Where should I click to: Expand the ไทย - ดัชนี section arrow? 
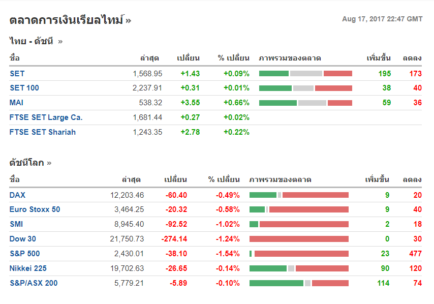60,42
